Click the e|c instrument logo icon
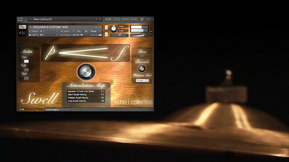The image size is (289, 162). click(x=22, y=33)
